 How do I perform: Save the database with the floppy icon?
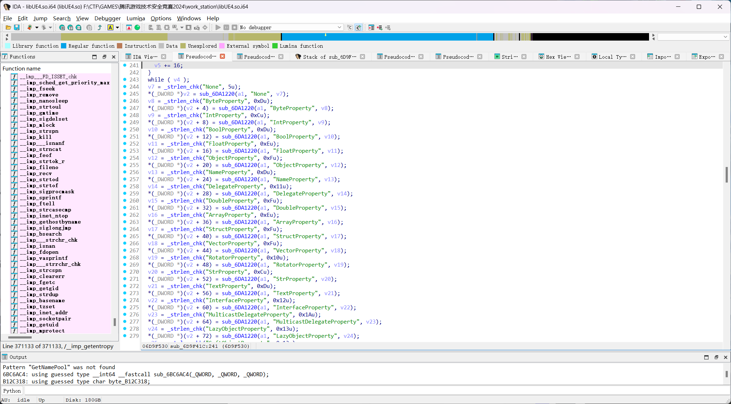[16, 27]
